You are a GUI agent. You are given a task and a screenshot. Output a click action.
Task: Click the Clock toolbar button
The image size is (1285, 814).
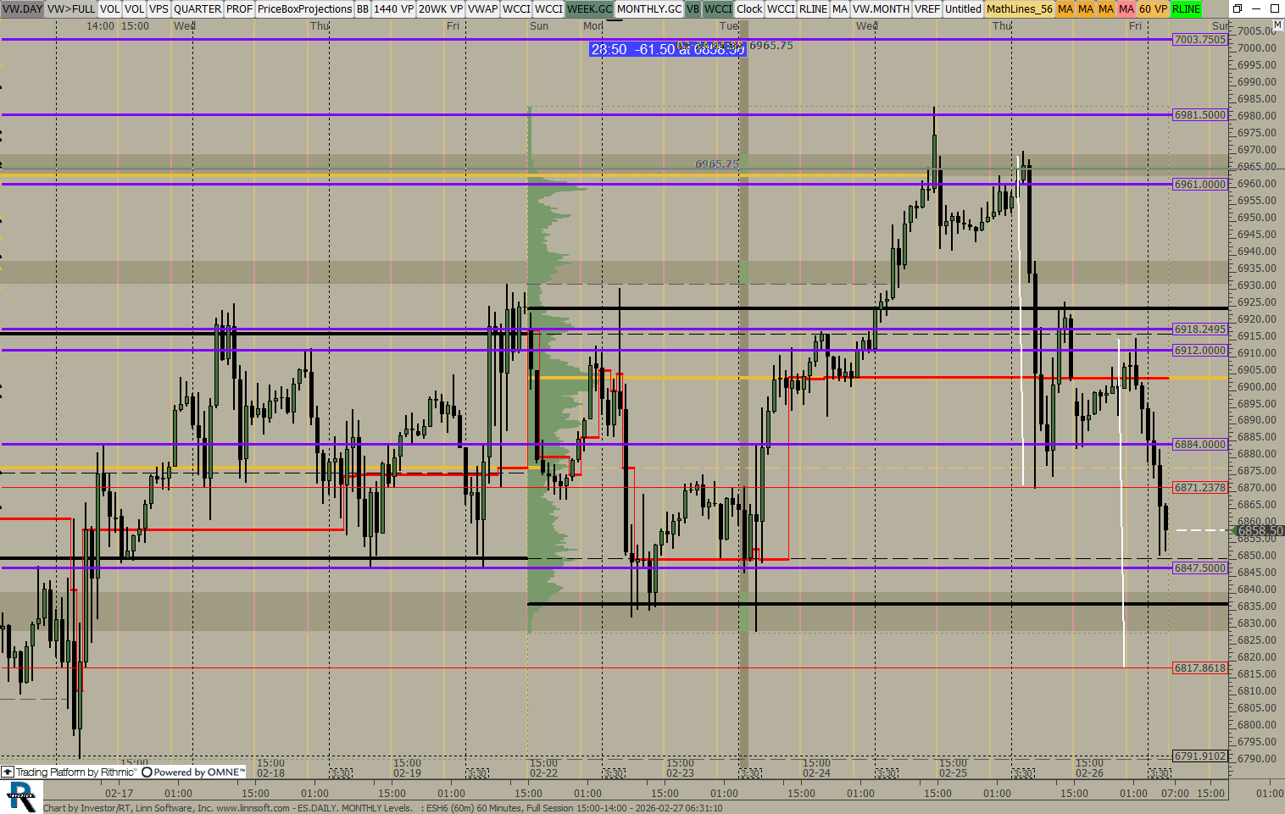coord(749,8)
